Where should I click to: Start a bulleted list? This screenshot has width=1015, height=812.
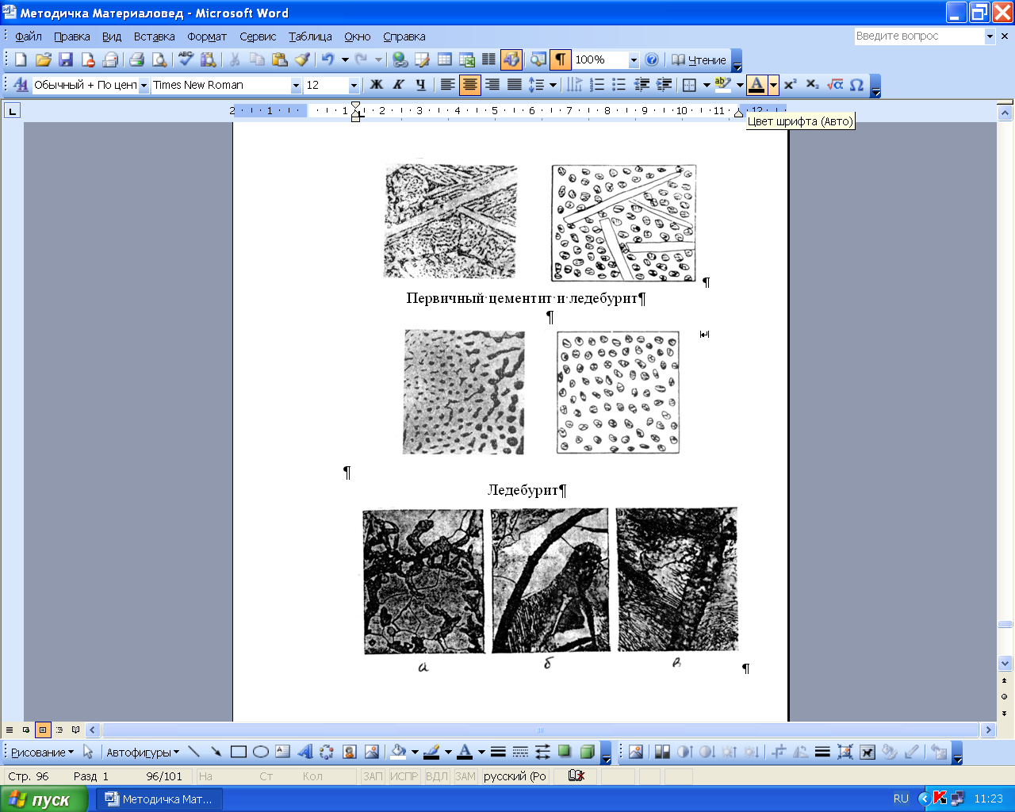(x=620, y=85)
